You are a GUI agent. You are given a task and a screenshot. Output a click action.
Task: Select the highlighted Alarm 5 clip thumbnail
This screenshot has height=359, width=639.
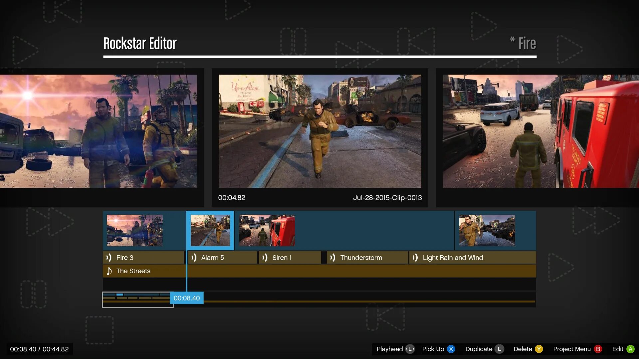[x=210, y=230]
